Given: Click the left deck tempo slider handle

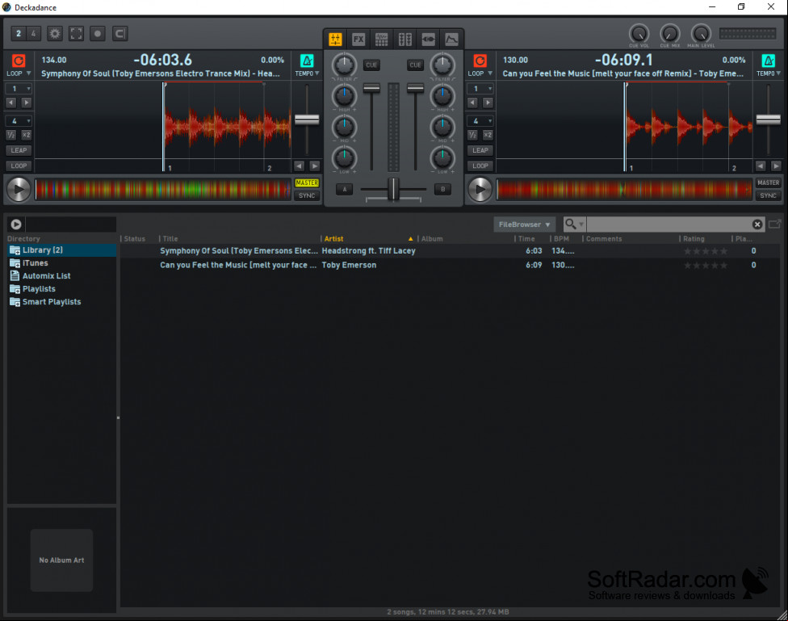Looking at the screenshot, I should (x=307, y=120).
